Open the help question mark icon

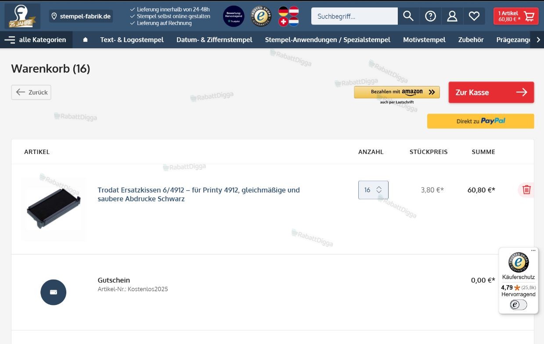coord(430,16)
